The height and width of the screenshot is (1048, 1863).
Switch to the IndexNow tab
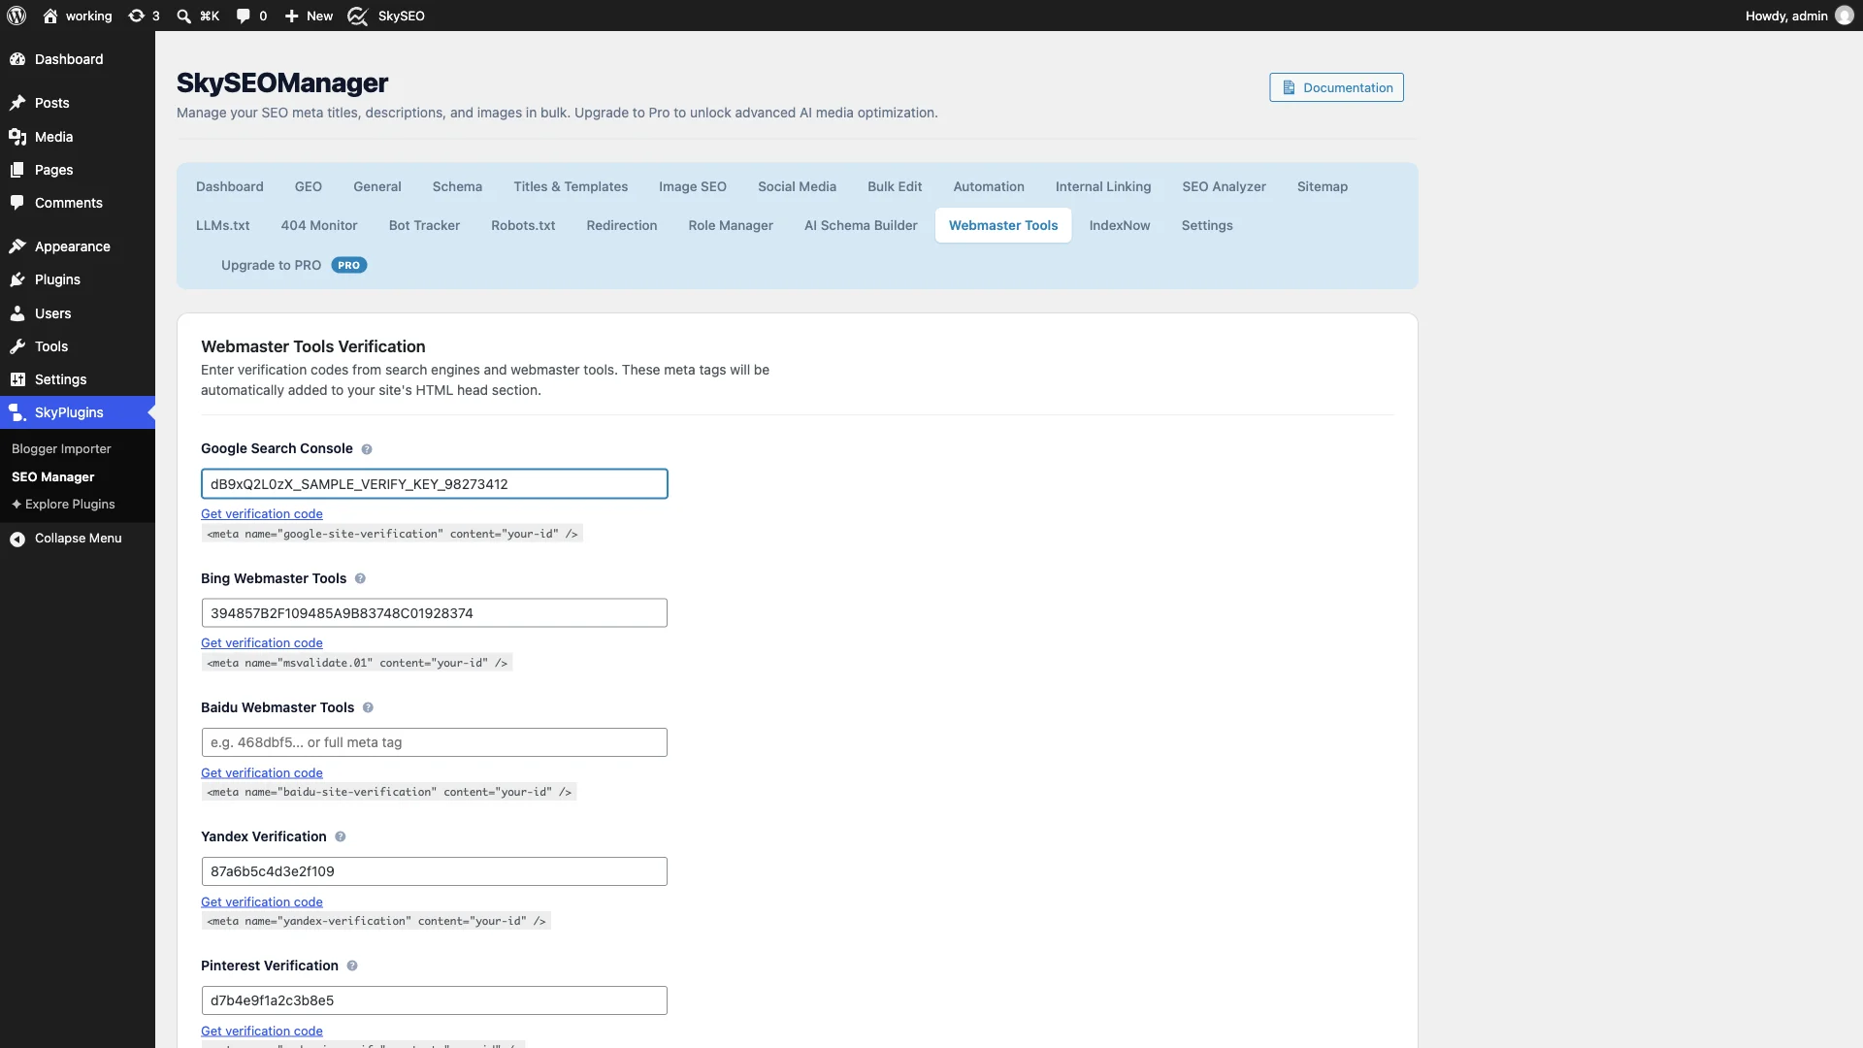1120,225
